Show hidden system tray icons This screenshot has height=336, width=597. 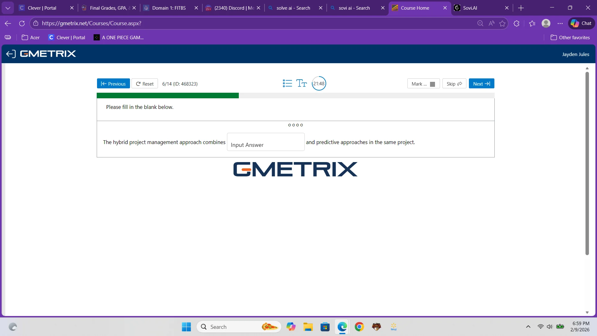point(528,327)
